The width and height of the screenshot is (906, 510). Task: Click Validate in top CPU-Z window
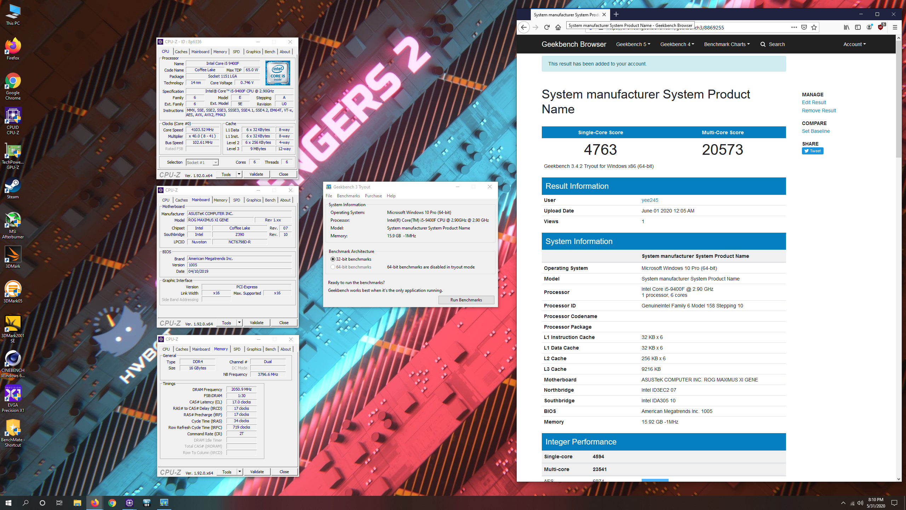click(x=256, y=174)
